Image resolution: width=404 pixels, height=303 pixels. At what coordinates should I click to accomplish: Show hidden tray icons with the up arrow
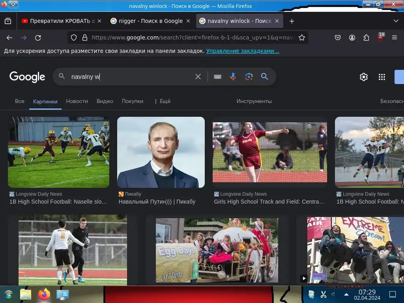tap(346, 294)
